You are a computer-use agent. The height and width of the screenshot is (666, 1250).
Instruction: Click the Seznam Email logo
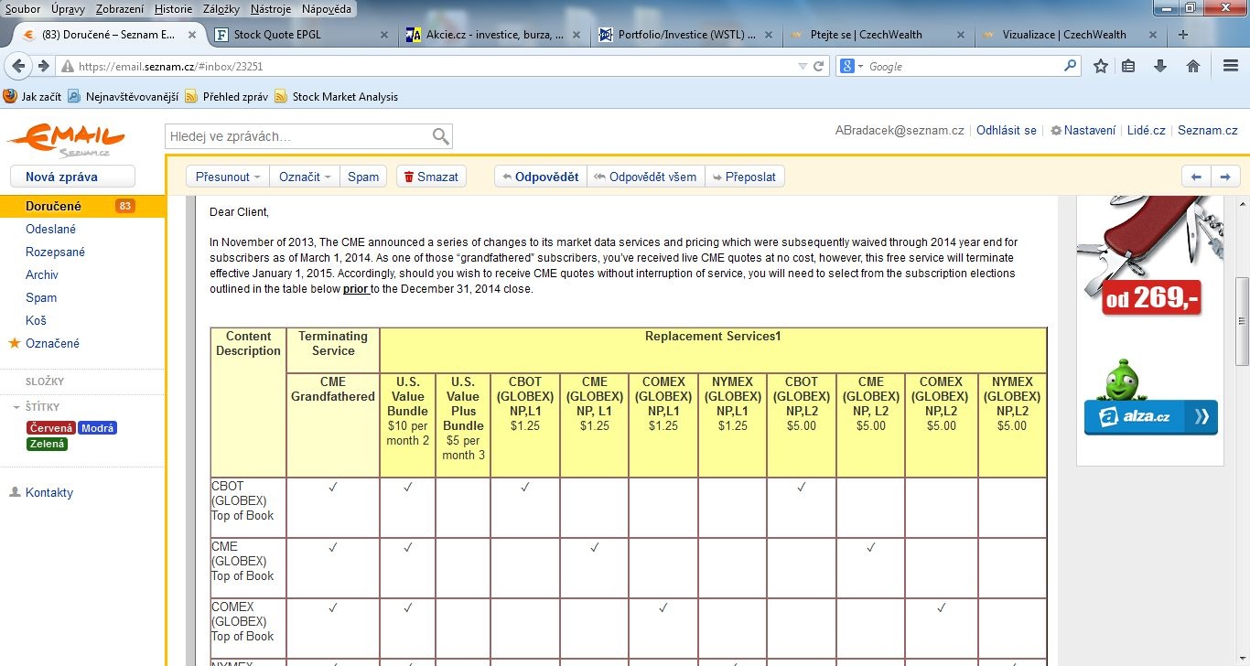[66, 140]
